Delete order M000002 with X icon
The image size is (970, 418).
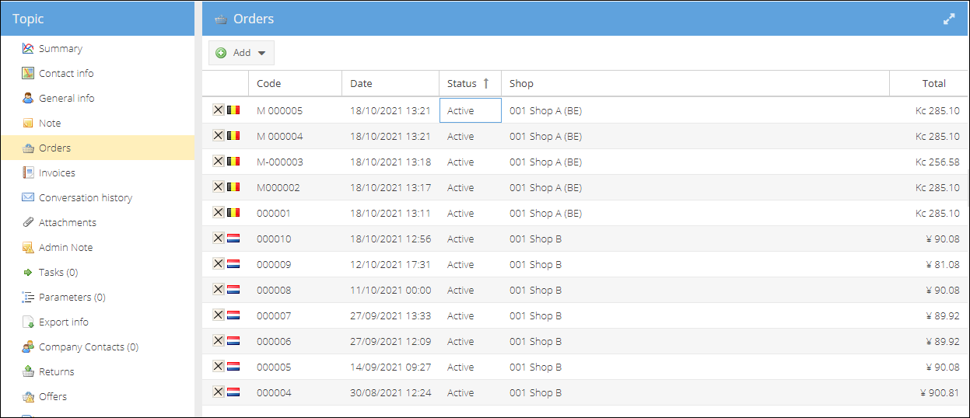[218, 187]
